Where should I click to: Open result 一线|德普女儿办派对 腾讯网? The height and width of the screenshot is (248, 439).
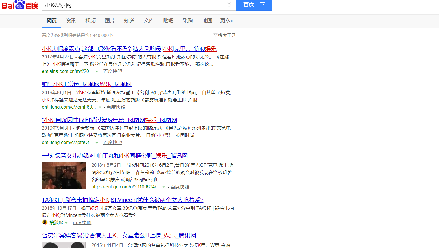[115, 156]
